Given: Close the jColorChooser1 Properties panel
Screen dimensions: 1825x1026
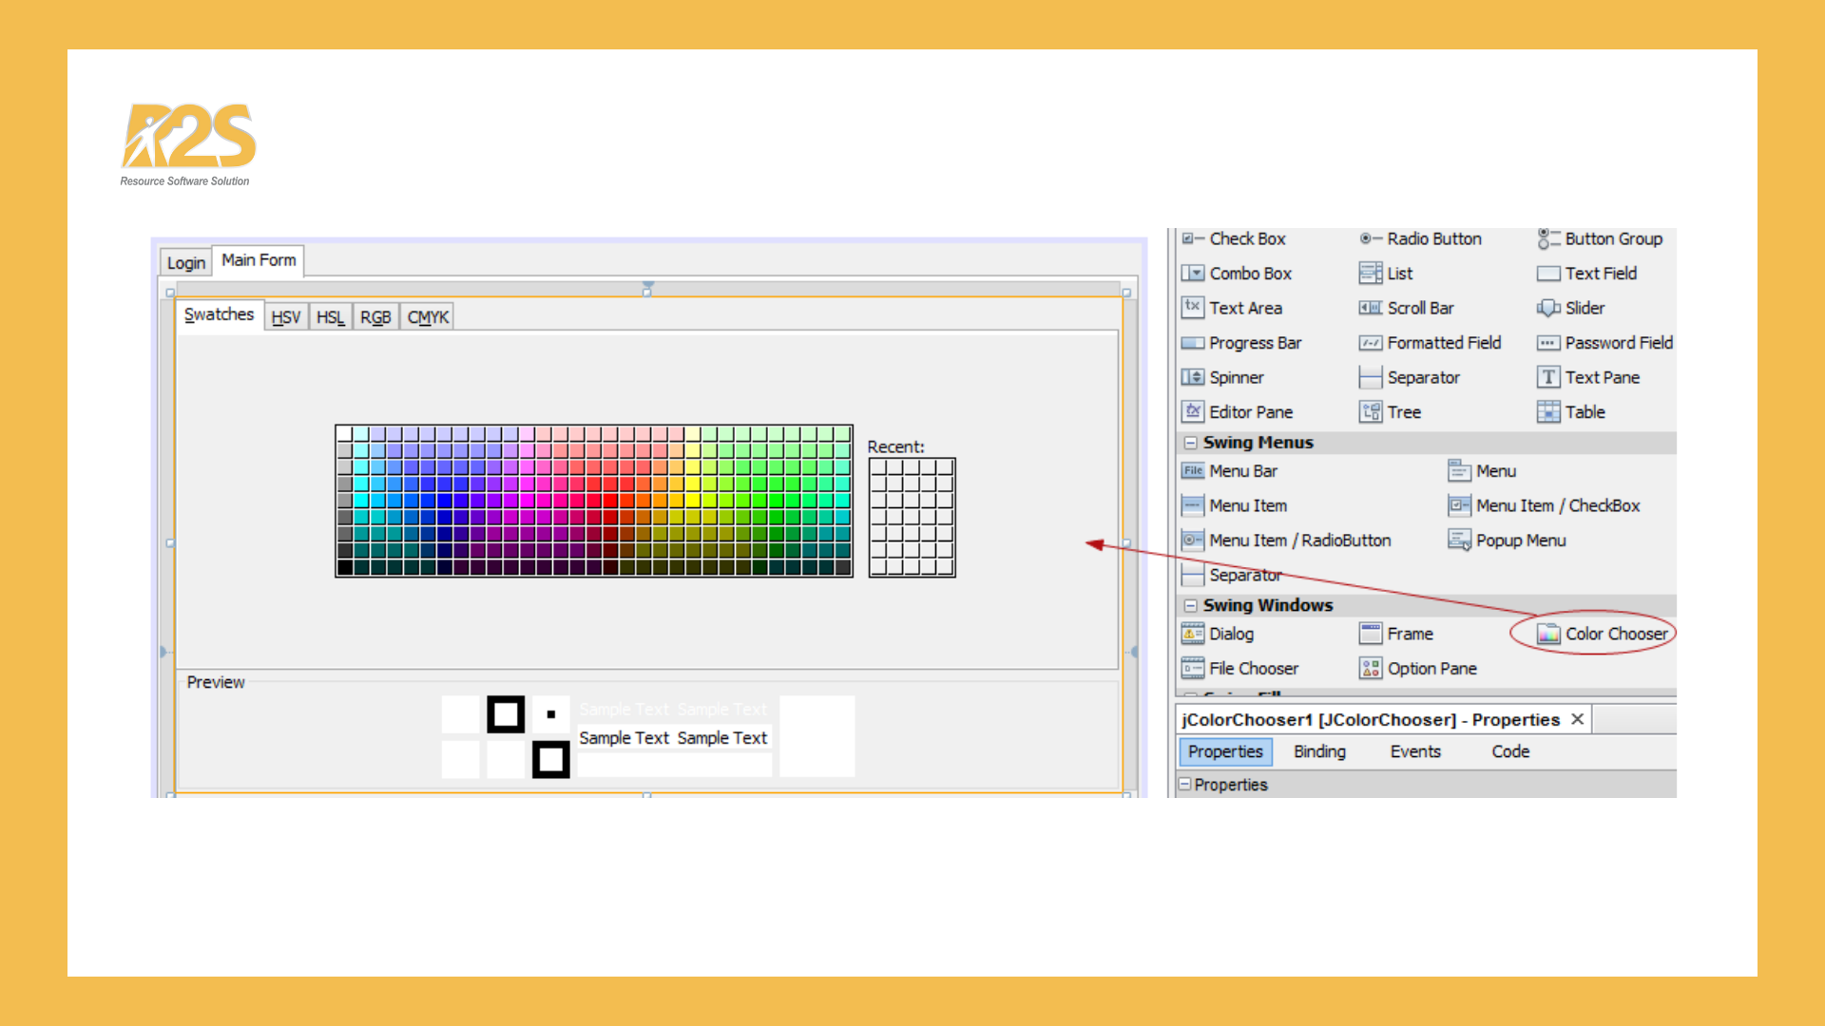Looking at the screenshot, I should [1577, 719].
